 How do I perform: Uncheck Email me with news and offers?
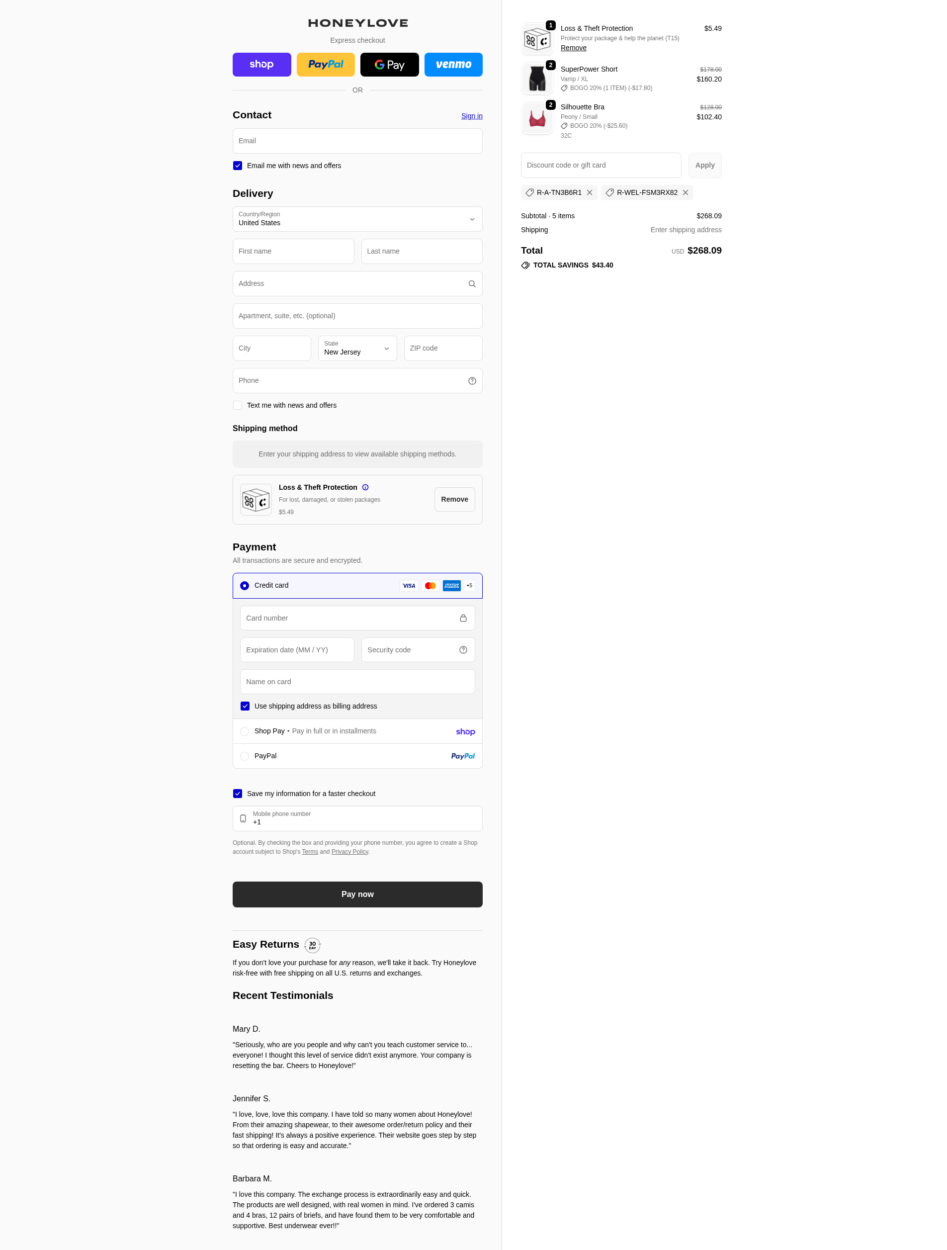pyautogui.click(x=237, y=166)
